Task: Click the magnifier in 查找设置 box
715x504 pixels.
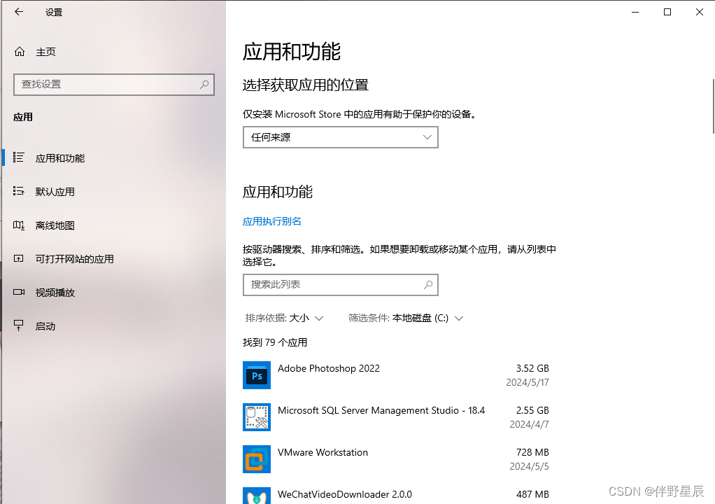Action: tap(204, 85)
